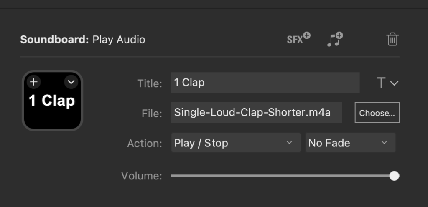Click the Volume slider handle knob
Screen dimensions: 428x207
pos(394,176)
